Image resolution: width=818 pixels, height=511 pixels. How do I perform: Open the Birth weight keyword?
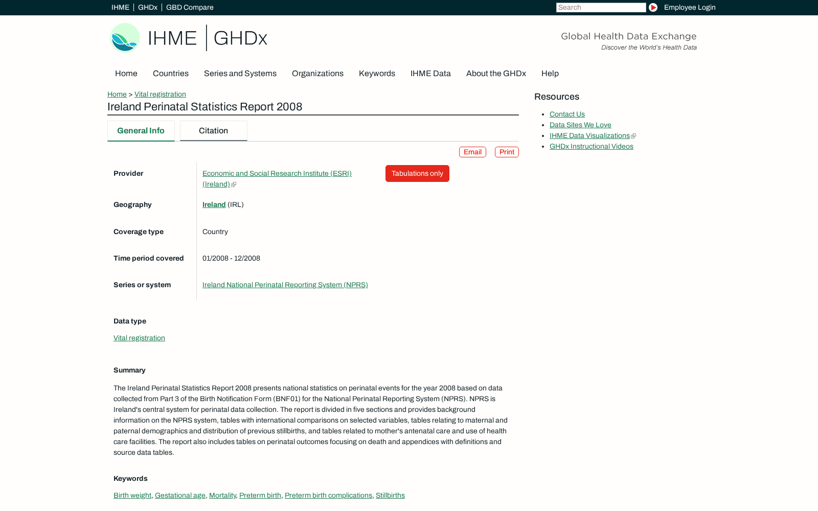pos(132,495)
